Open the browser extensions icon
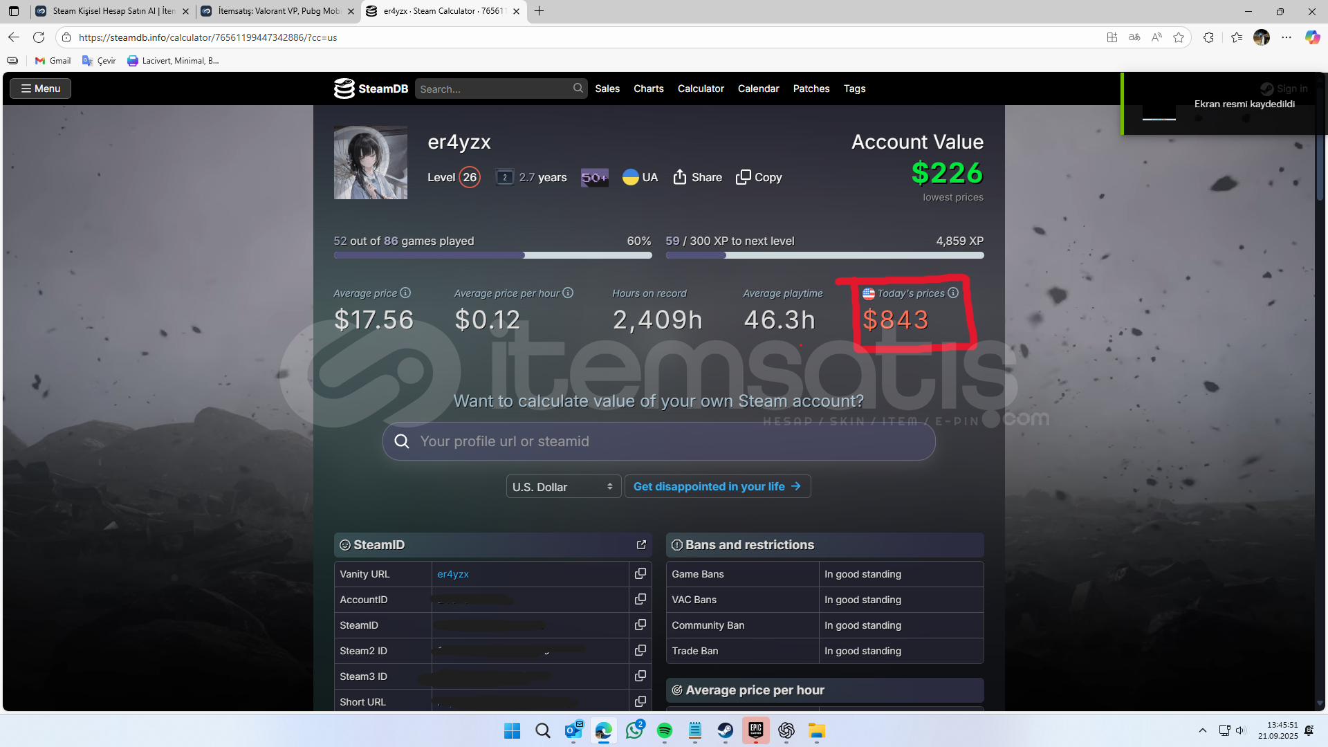1328x747 pixels. point(1208,37)
